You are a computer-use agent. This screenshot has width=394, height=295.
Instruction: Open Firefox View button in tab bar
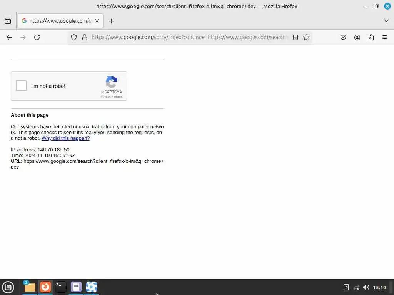(8, 21)
